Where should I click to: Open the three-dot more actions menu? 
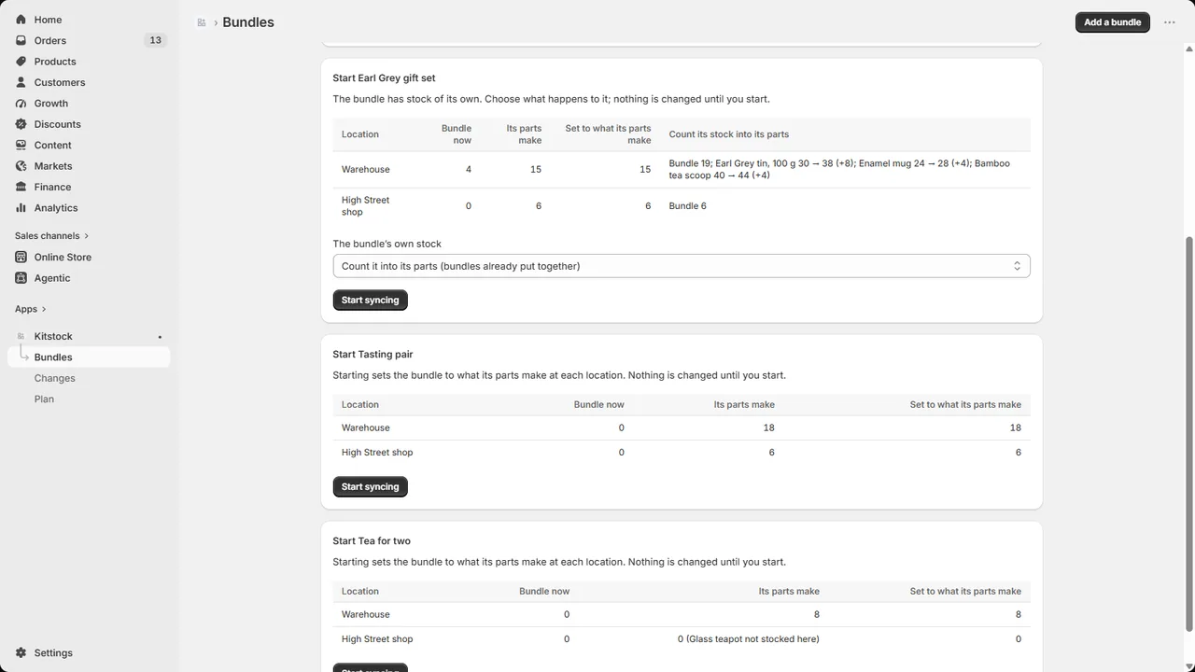coord(1169,22)
